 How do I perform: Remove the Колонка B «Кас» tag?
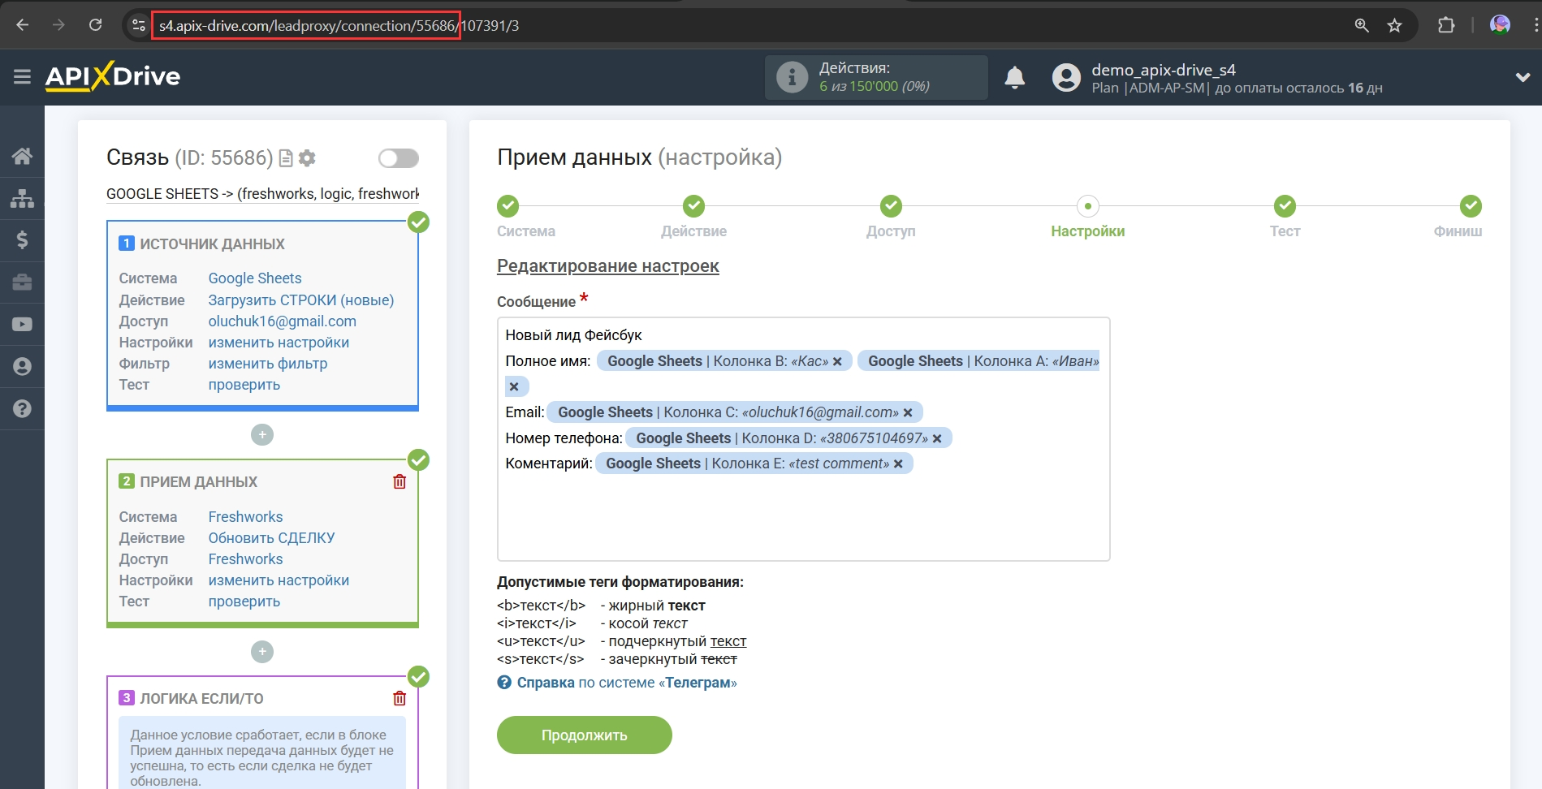[x=837, y=362]
